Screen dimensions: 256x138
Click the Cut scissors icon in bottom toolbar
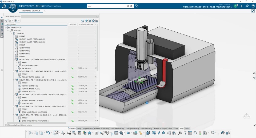pos(31,133)
